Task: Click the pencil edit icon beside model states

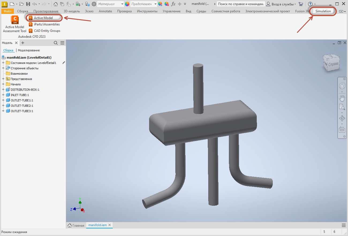Action: click(64, 63)
